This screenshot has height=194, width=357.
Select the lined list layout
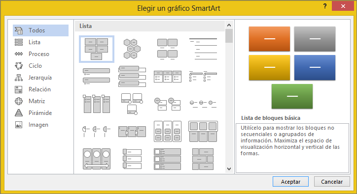pos(203,49)
